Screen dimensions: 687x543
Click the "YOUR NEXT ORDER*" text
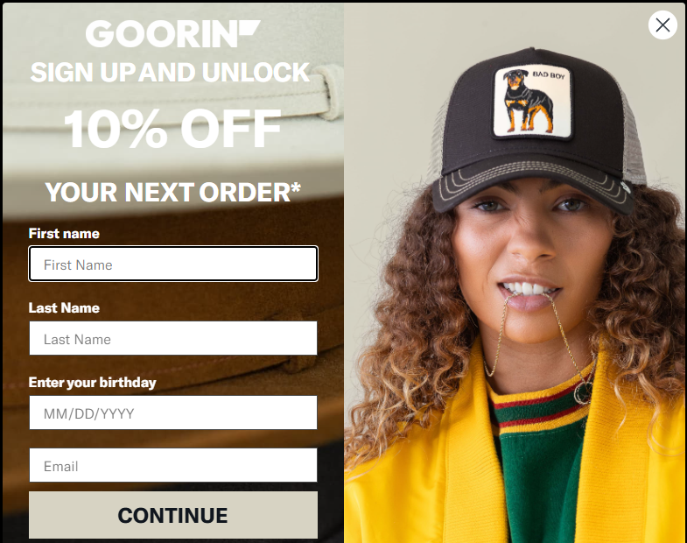tap(172, 192)
